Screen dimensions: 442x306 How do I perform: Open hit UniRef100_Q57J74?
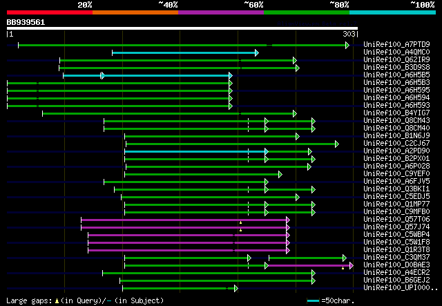(396, 227)
